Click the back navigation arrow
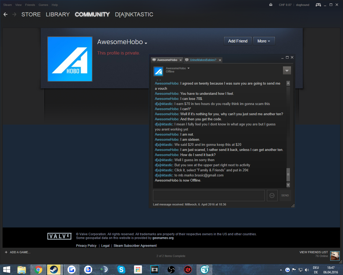Screen dimensions: 343x275 pos(5,15)
